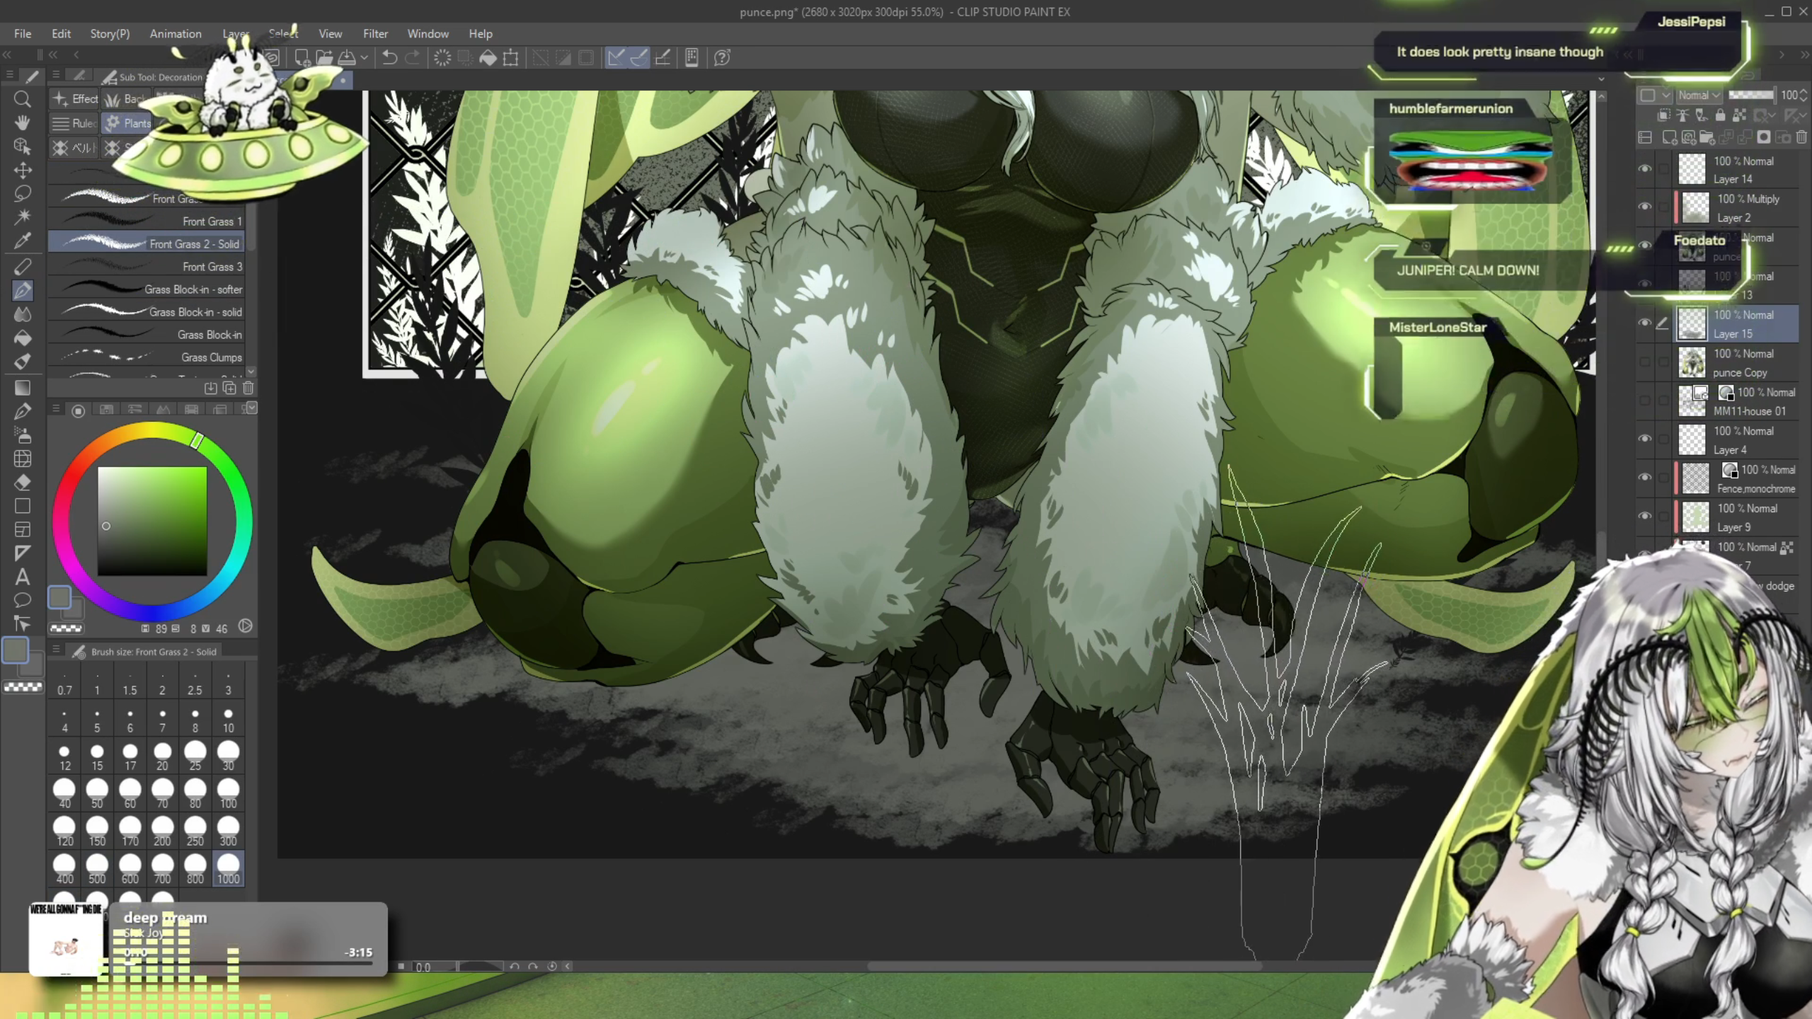Choose the Front Grass 3 brush
The height and width of the screenshot is (1019, 1812).
click(149, 266)
